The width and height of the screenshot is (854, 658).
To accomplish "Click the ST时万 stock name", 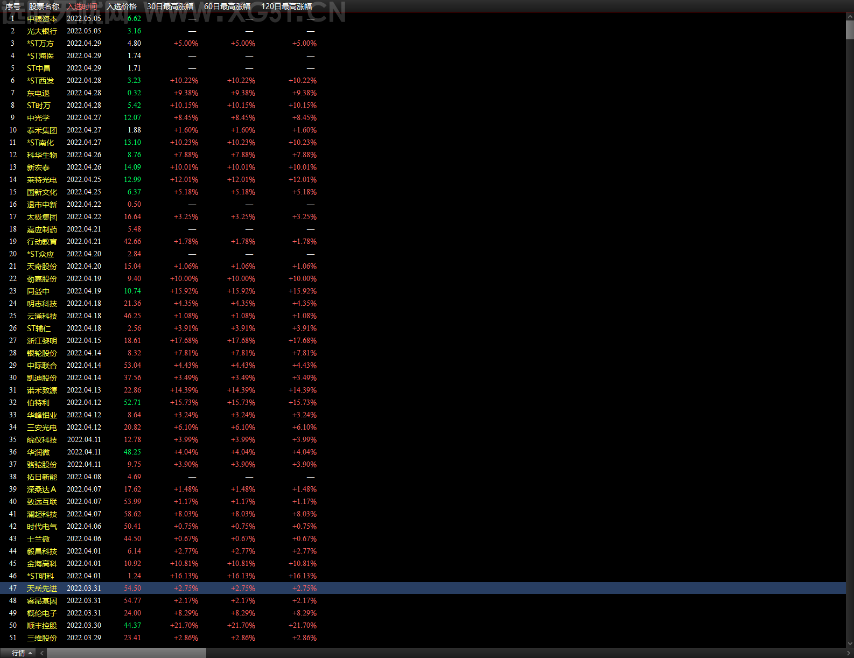I will [x=39, y=106].
